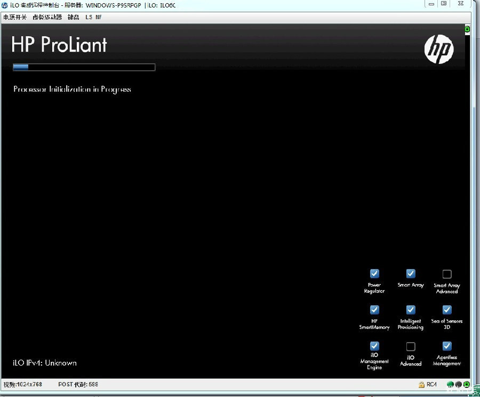Click the green power status icon in status bar
Screen dimensions: 480x397
coord(467,384)
